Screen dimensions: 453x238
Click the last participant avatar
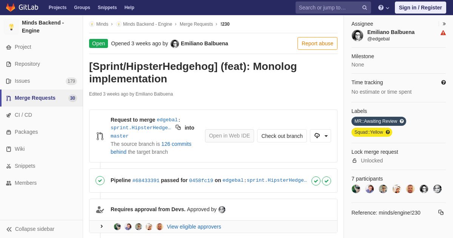coord(438,189)
